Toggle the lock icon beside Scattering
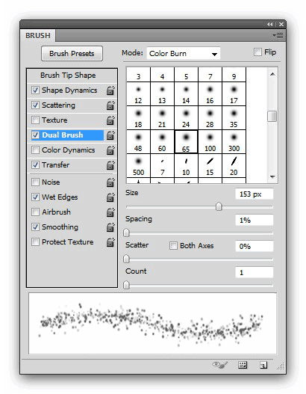306x394 pixels. 110,105
